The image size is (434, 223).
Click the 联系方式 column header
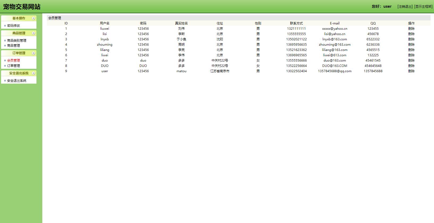[x=296, y=23]
